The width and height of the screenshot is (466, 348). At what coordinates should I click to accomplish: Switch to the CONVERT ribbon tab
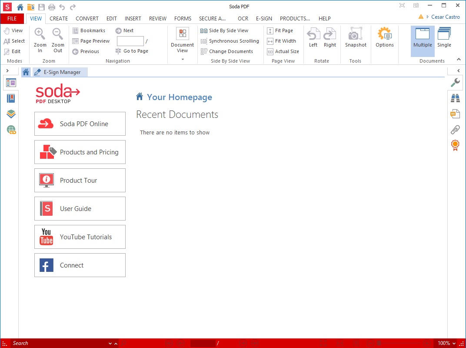click(x=87, y=18)
